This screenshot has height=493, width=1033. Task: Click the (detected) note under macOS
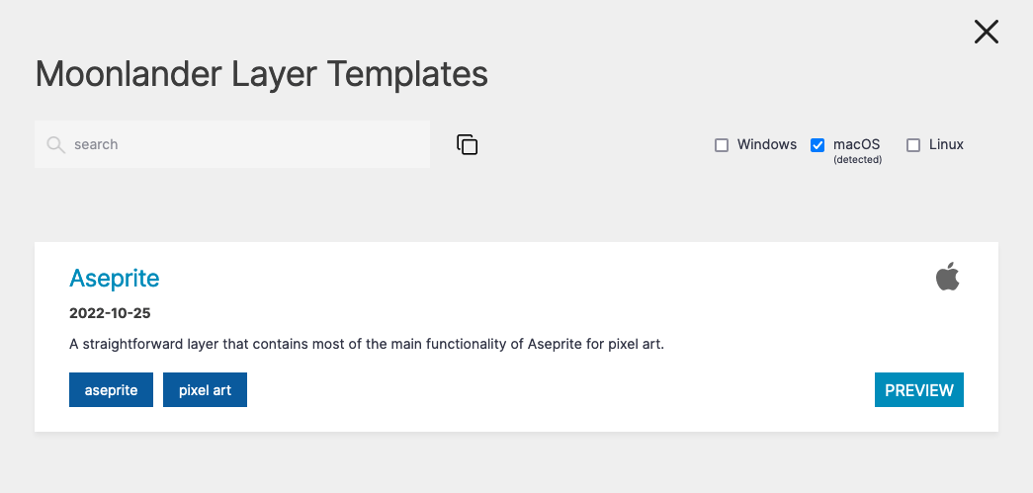click(x=857, y=160)
